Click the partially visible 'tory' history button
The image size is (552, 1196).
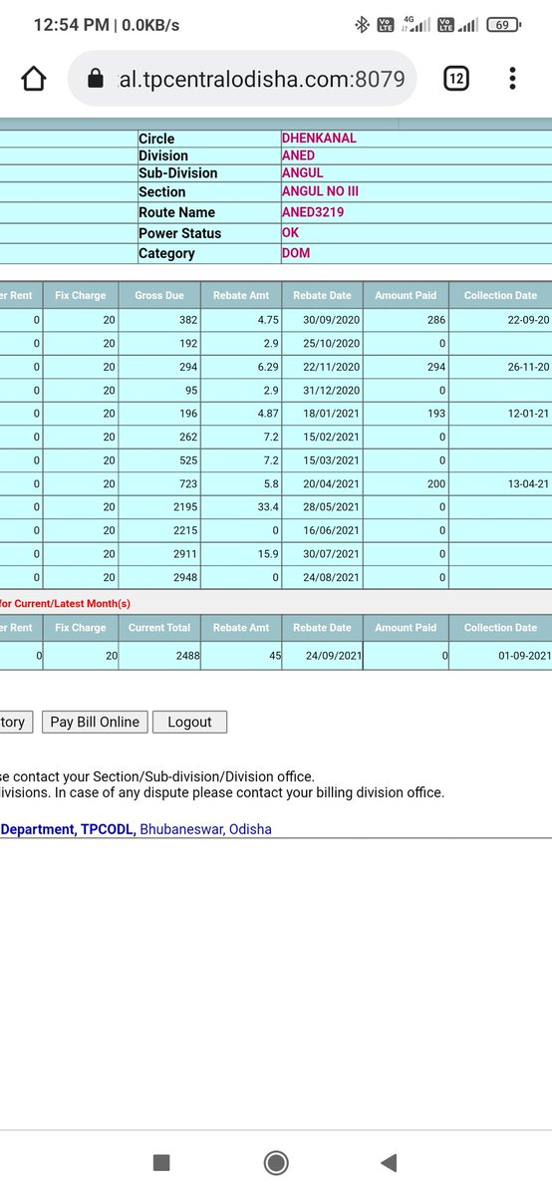pyautogui.click(x=17, y=722)
